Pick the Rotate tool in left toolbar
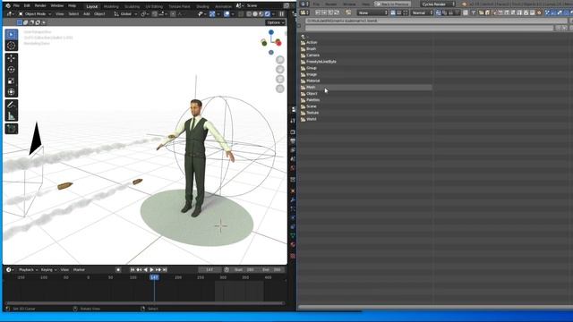The height and width of the screenshot is (322, 573). pyautogui.click(x=12, y=70)
